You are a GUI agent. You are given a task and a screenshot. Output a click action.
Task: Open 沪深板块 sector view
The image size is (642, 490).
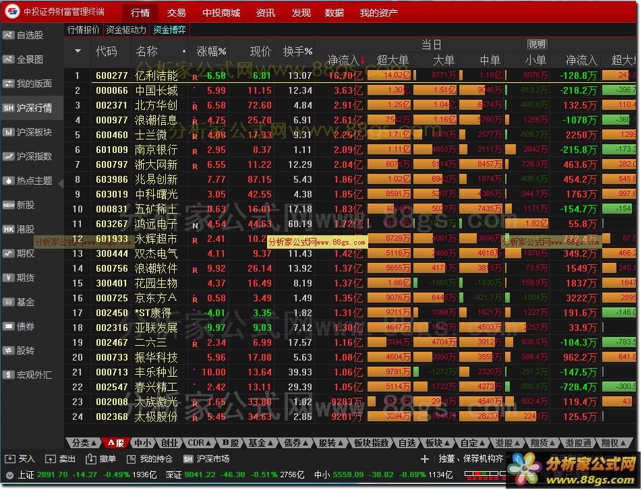pyautogui.click(x=28, y=132)
